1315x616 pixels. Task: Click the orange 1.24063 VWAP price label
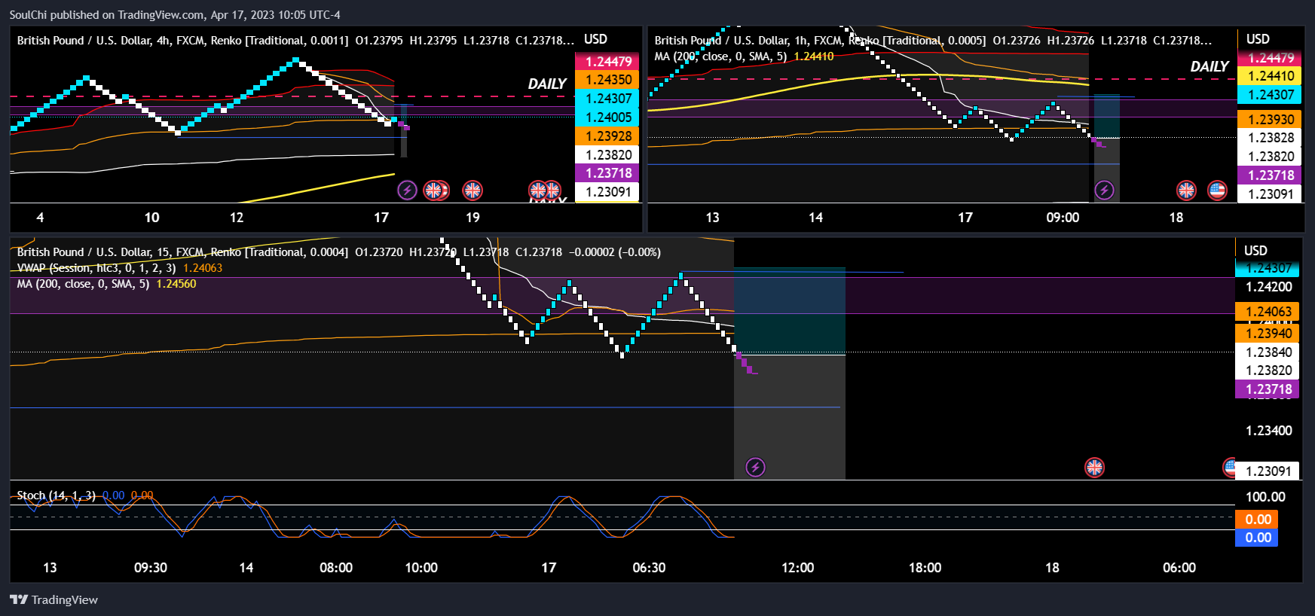pos(1268,312)
